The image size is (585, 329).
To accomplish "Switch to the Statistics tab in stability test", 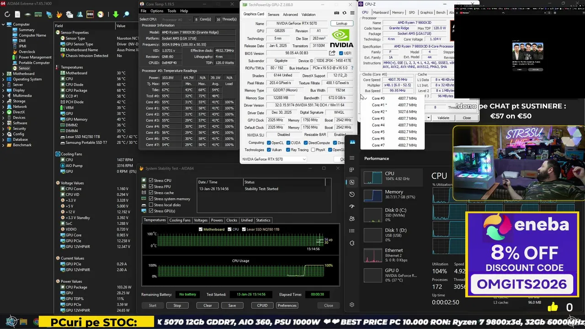I will tap(263, 220).
